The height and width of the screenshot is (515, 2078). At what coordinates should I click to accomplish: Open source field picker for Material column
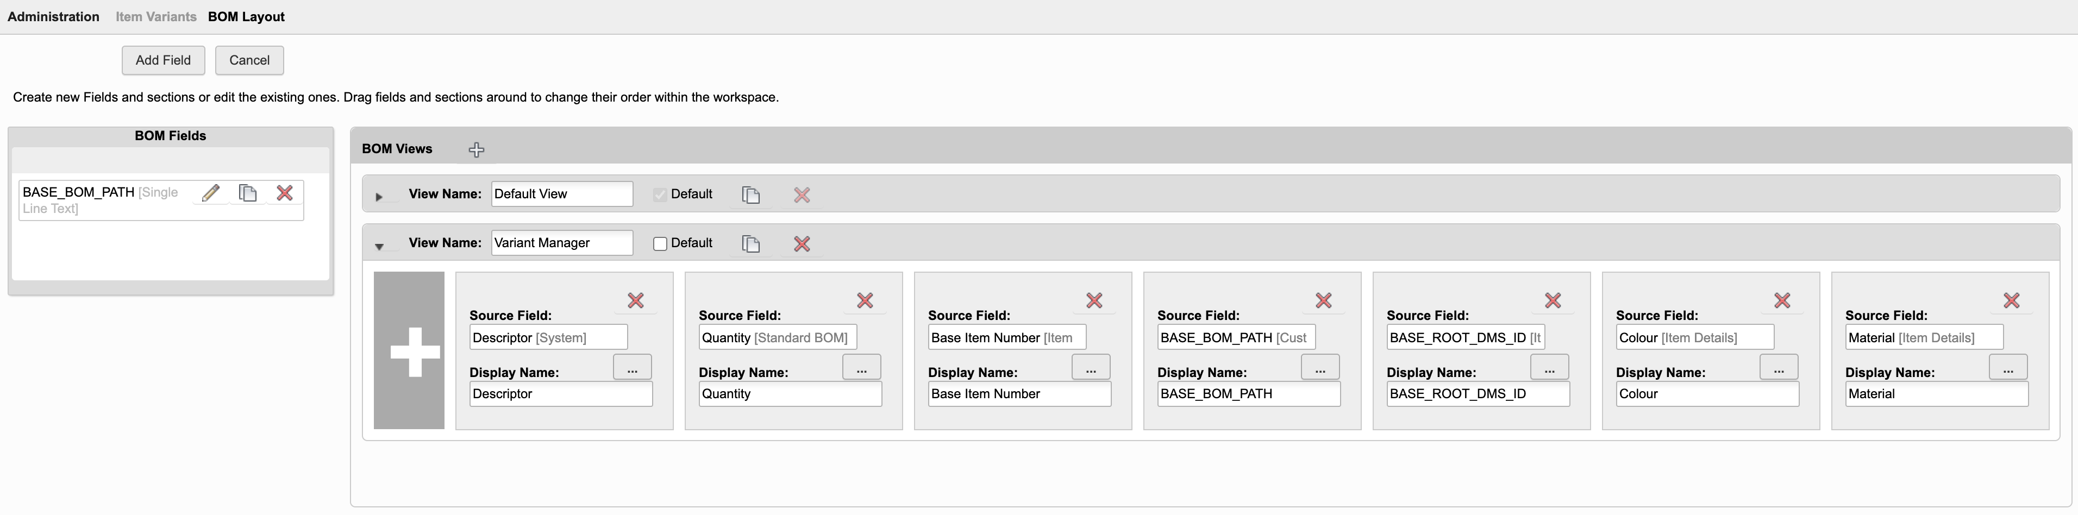point(2008,368)
